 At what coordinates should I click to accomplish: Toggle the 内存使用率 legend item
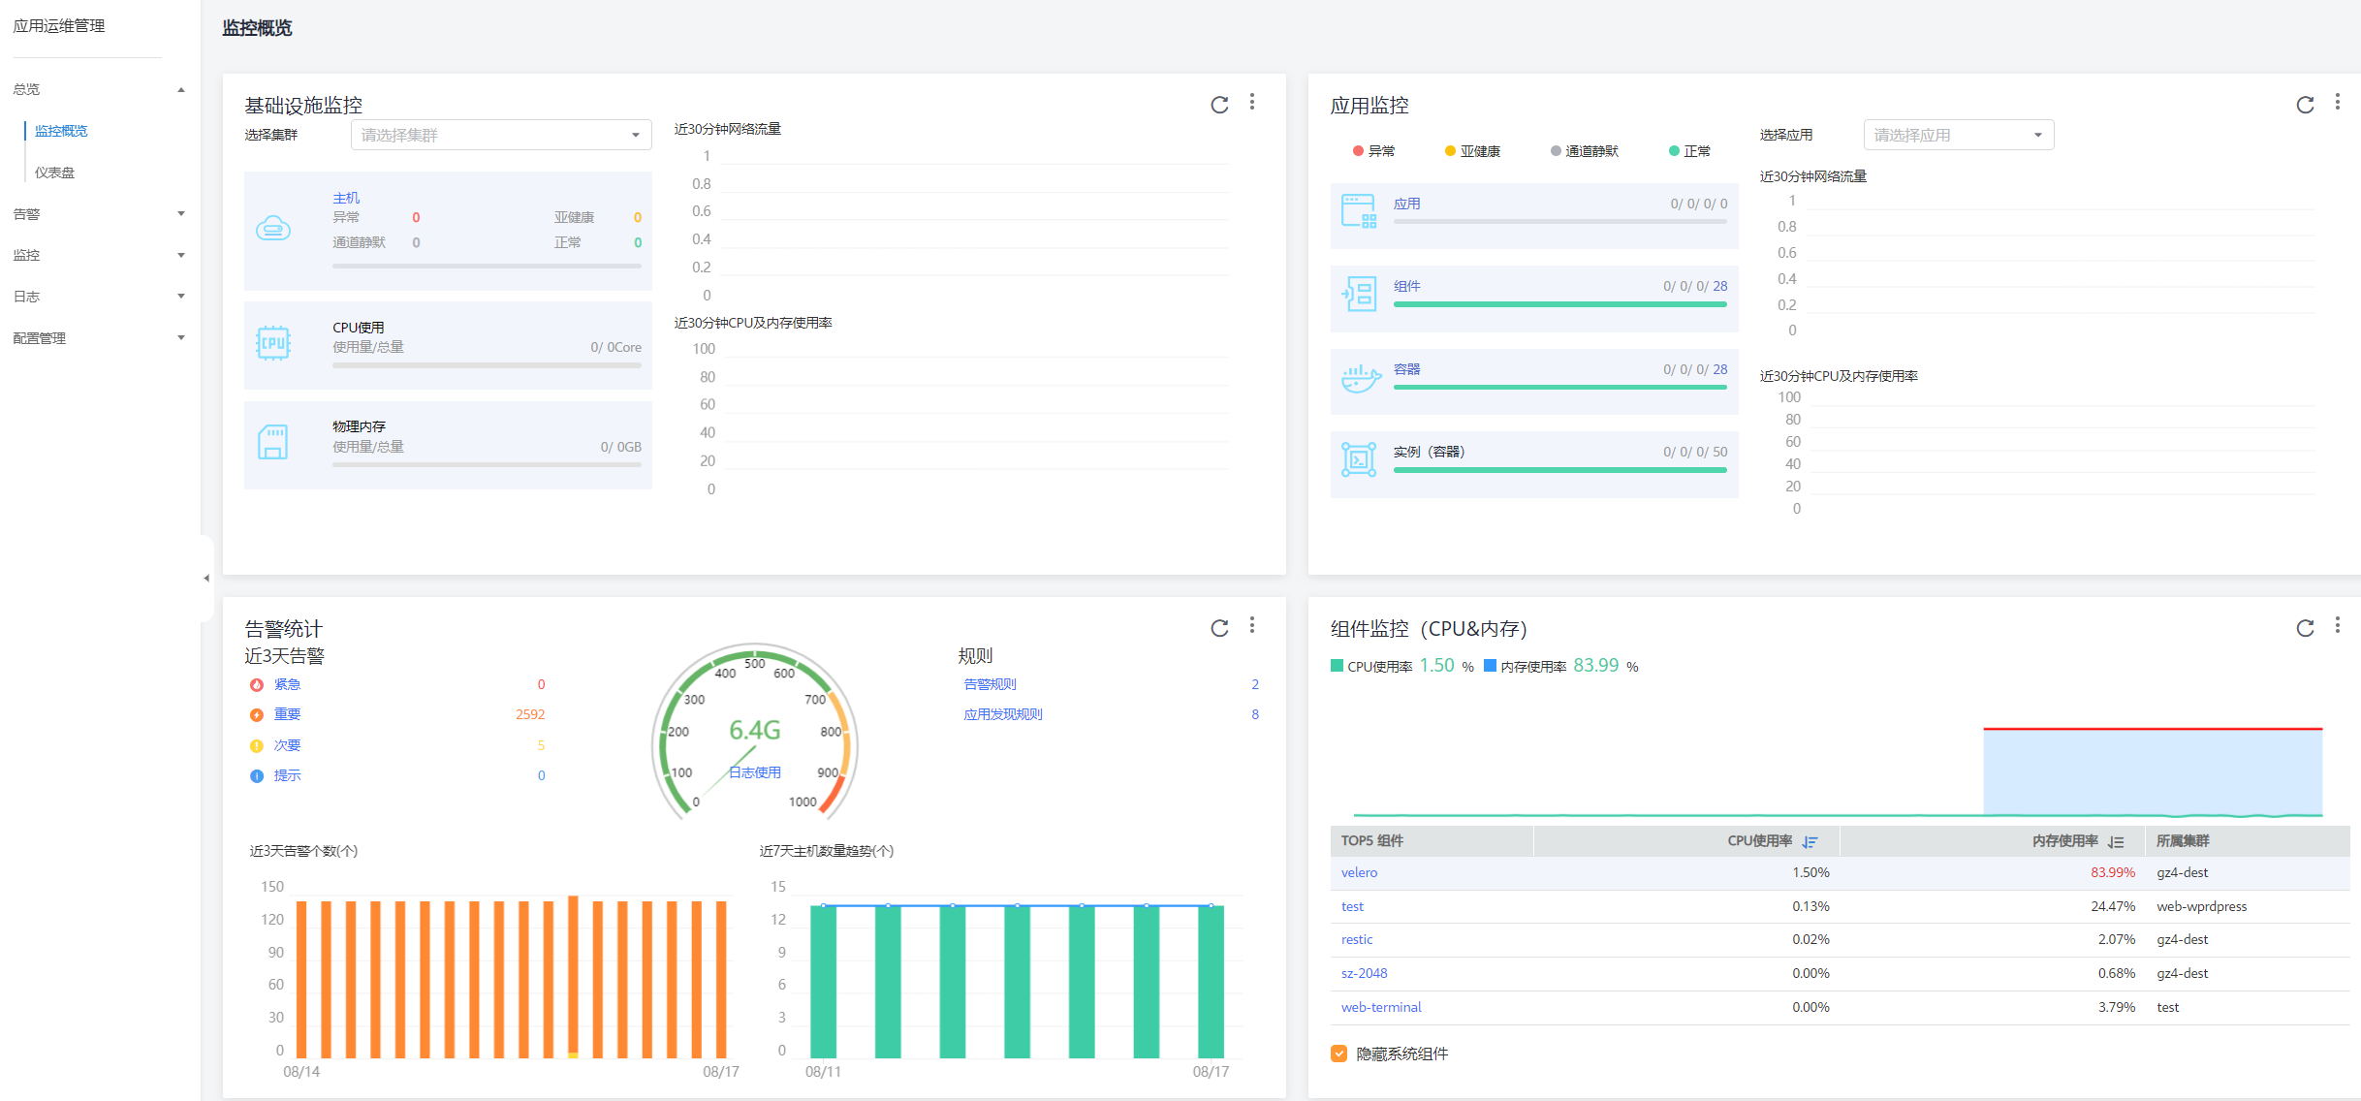tap(1525, 667)
